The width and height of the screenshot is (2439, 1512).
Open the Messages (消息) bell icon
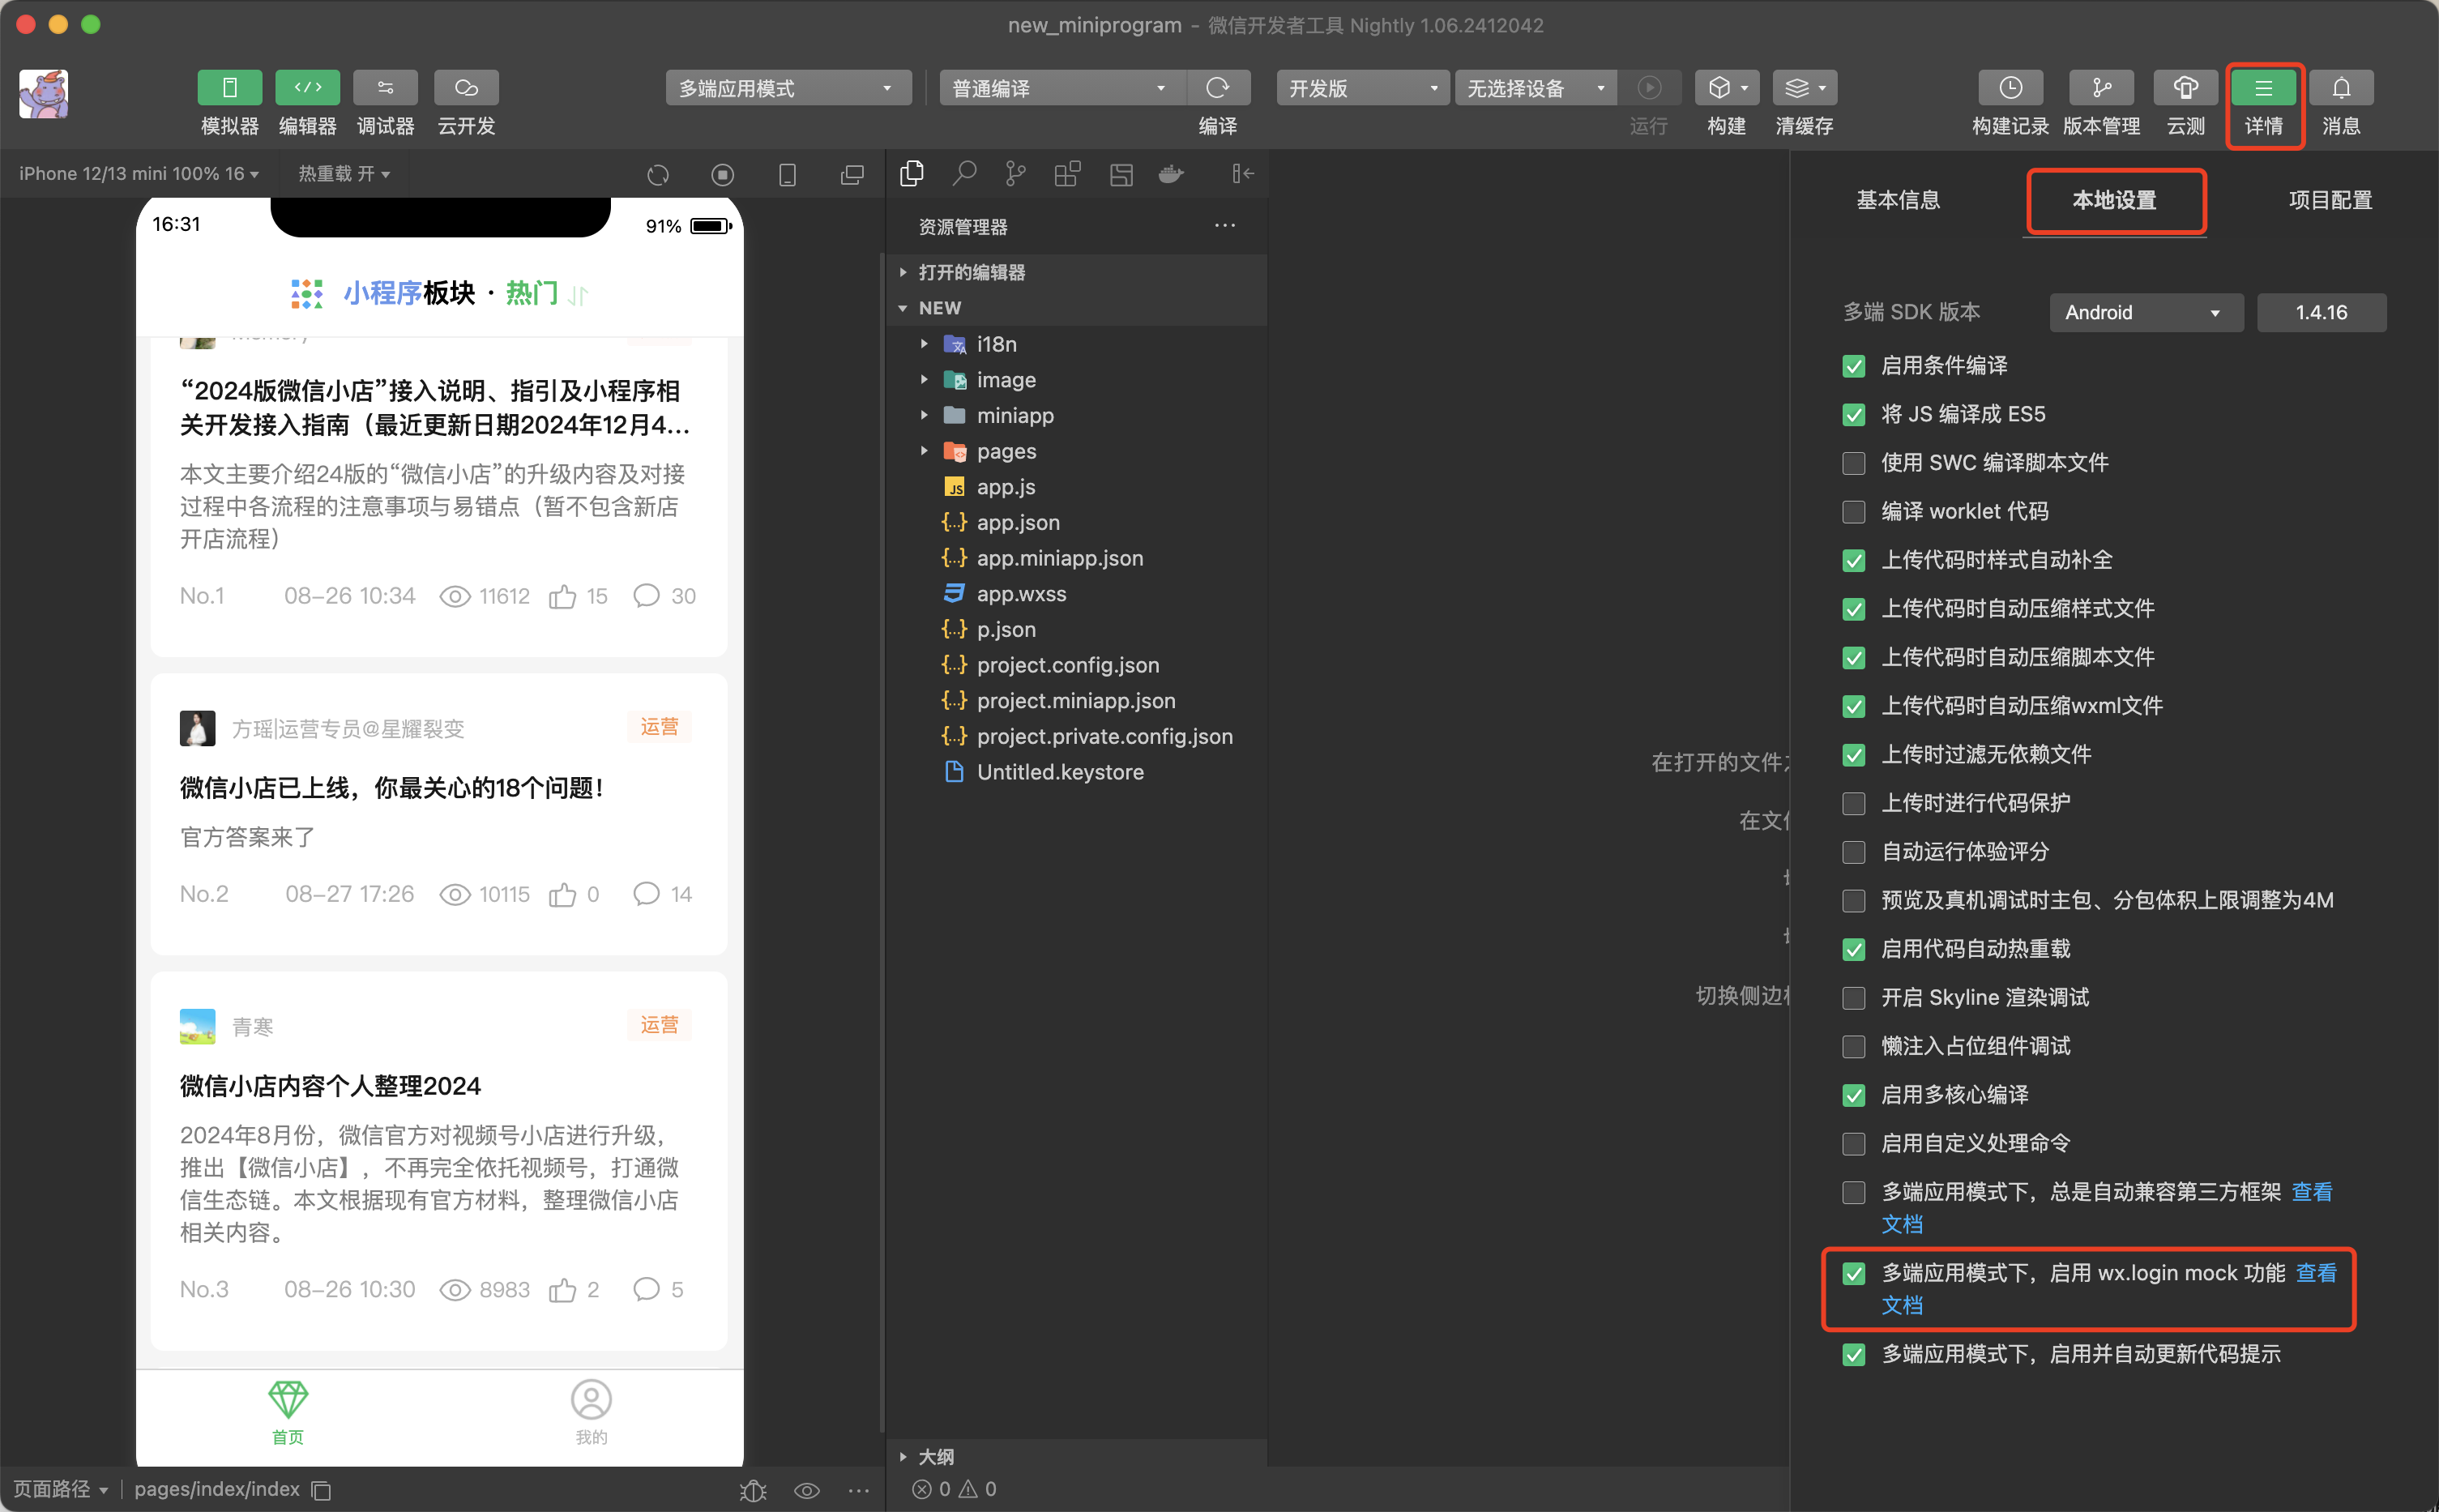pos(2341,88)
